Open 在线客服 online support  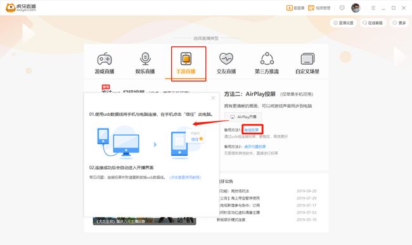click(372, 23)
